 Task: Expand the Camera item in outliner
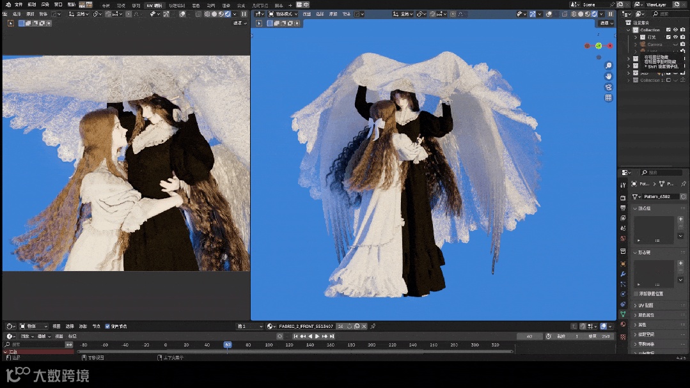click(x=635, y=45)
